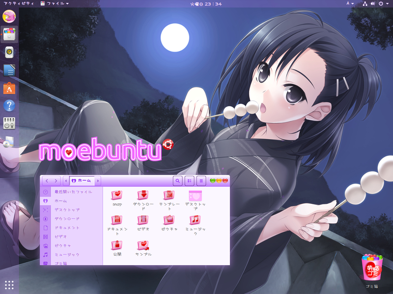Image resolution: width=393 pixels, height=294 pixels.
Task: Go forward in file manager
Action: tap(56, 181)
